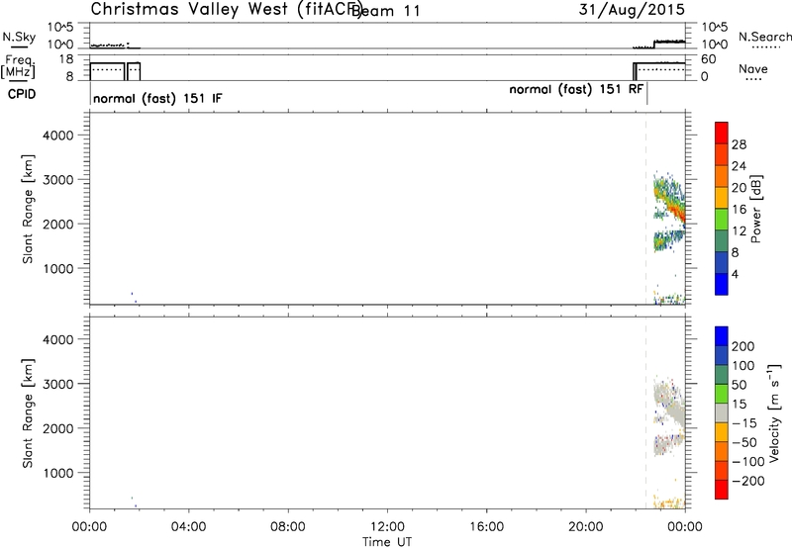Click '1000' tick in the power panel
Screen dimensions: 792x548
(x=58, y=269)
